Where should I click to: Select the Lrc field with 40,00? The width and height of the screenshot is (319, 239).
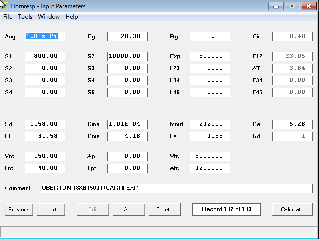45,168
